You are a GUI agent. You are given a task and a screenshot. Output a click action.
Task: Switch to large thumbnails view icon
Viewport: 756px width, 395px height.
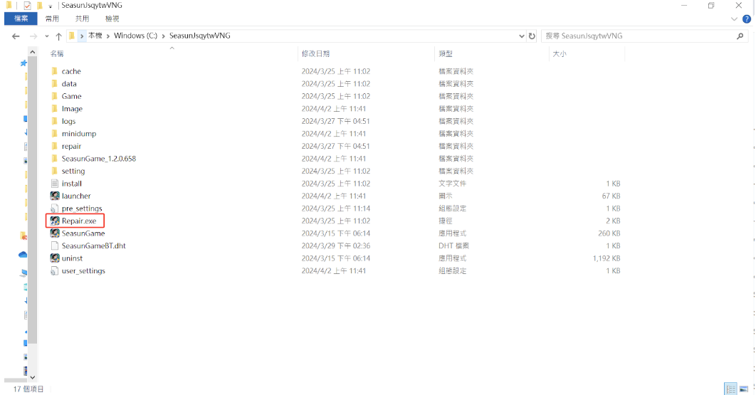(744, 389)
